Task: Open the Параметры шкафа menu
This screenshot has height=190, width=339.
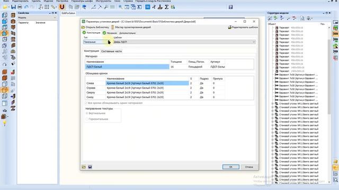Action: pos(82,1)
